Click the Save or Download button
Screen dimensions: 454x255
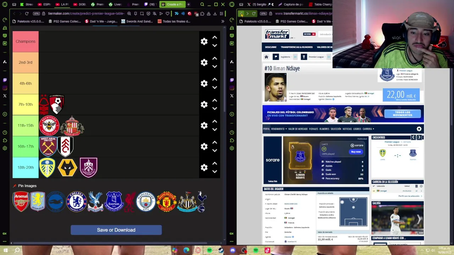pos(116,230)
